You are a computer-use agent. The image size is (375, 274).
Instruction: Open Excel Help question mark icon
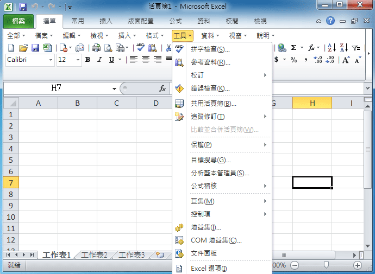[330, 21]
